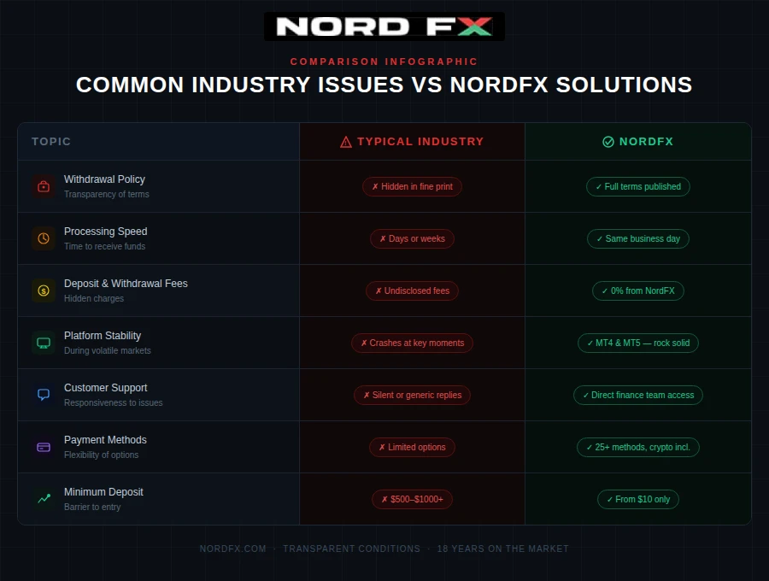This screenshot has height=581, width=769.
Task: Click the Platform Stability monitor icon
Action: (44, 343)
